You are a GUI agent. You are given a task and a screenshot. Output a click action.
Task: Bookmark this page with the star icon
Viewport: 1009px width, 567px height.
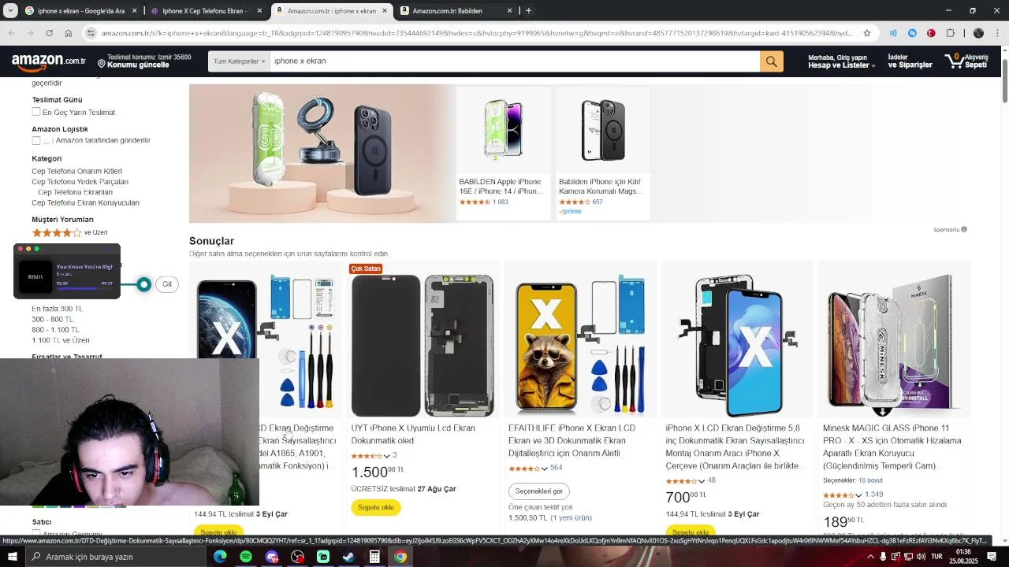[x=867, y=33]
